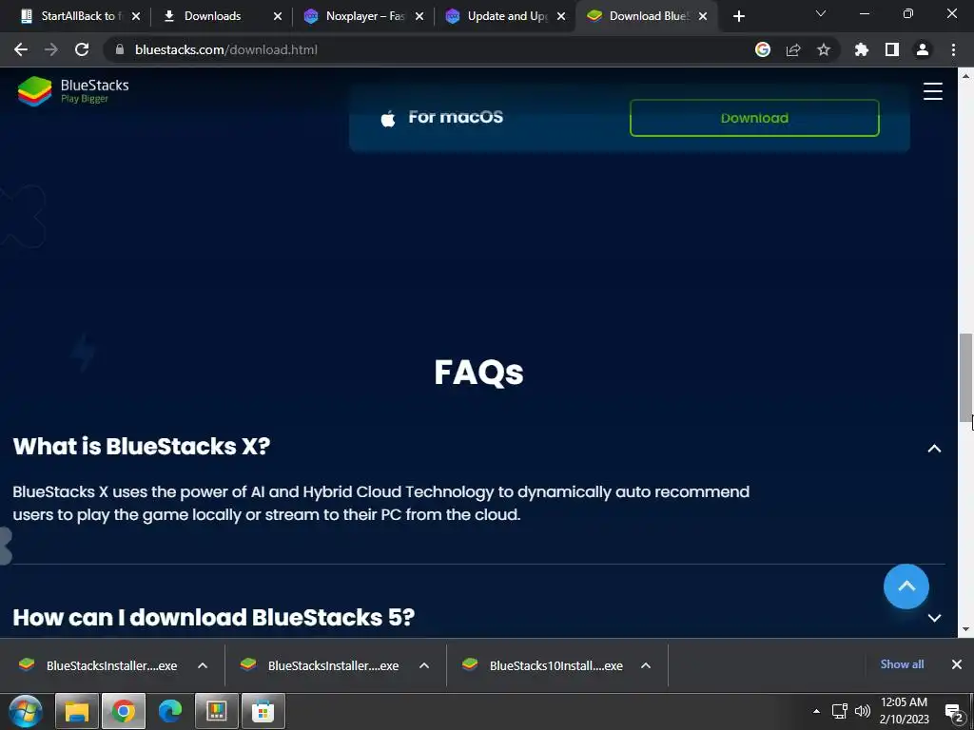The width and height of the screenshot is (974, 730).
Task: Open File Explorer from taskbar
Action: tap(77, 711)
